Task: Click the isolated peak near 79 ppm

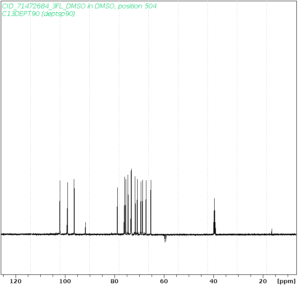Action: 117,211
